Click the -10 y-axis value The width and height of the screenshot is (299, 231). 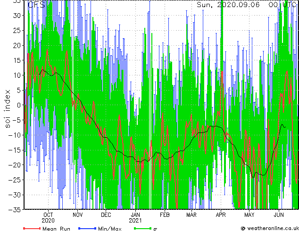pyautogui.click(x=15, y=135)
